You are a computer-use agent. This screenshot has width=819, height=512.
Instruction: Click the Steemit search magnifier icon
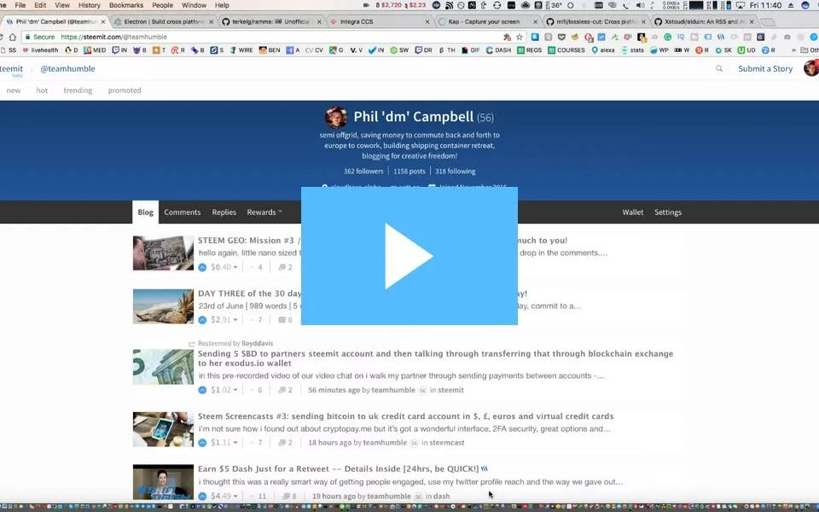point(719,68)
